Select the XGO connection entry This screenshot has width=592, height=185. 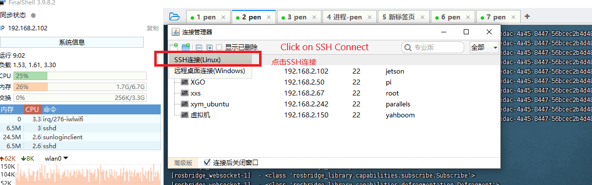click(198, 82)
